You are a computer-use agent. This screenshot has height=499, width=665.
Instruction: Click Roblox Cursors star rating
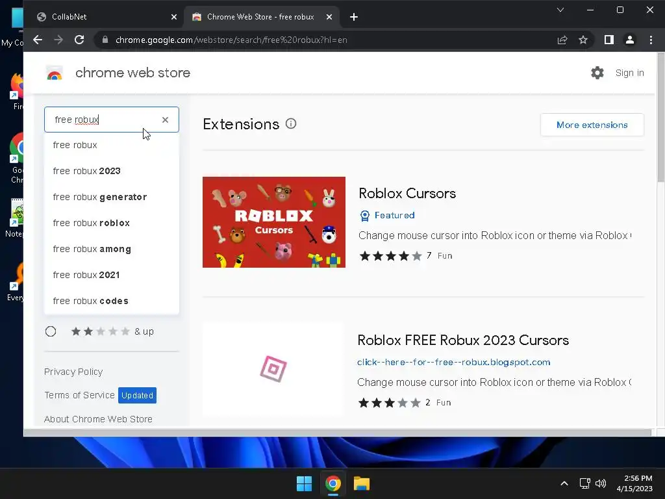point(390,256)
